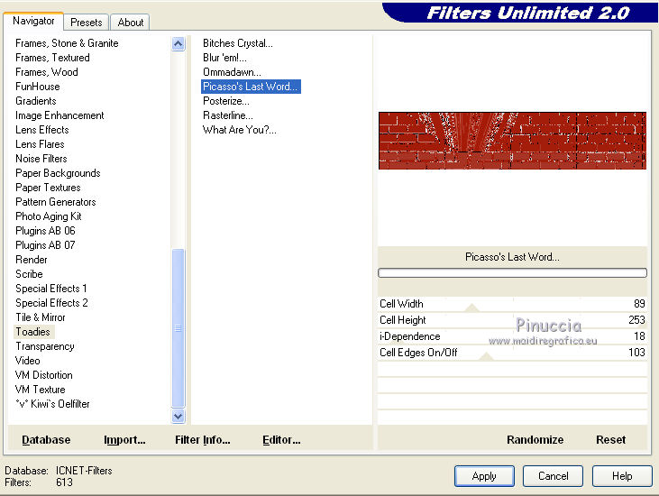Viewport: 659px width, 496px height.
Task: Open Special Effects 2 category
Action: (51, 303)
